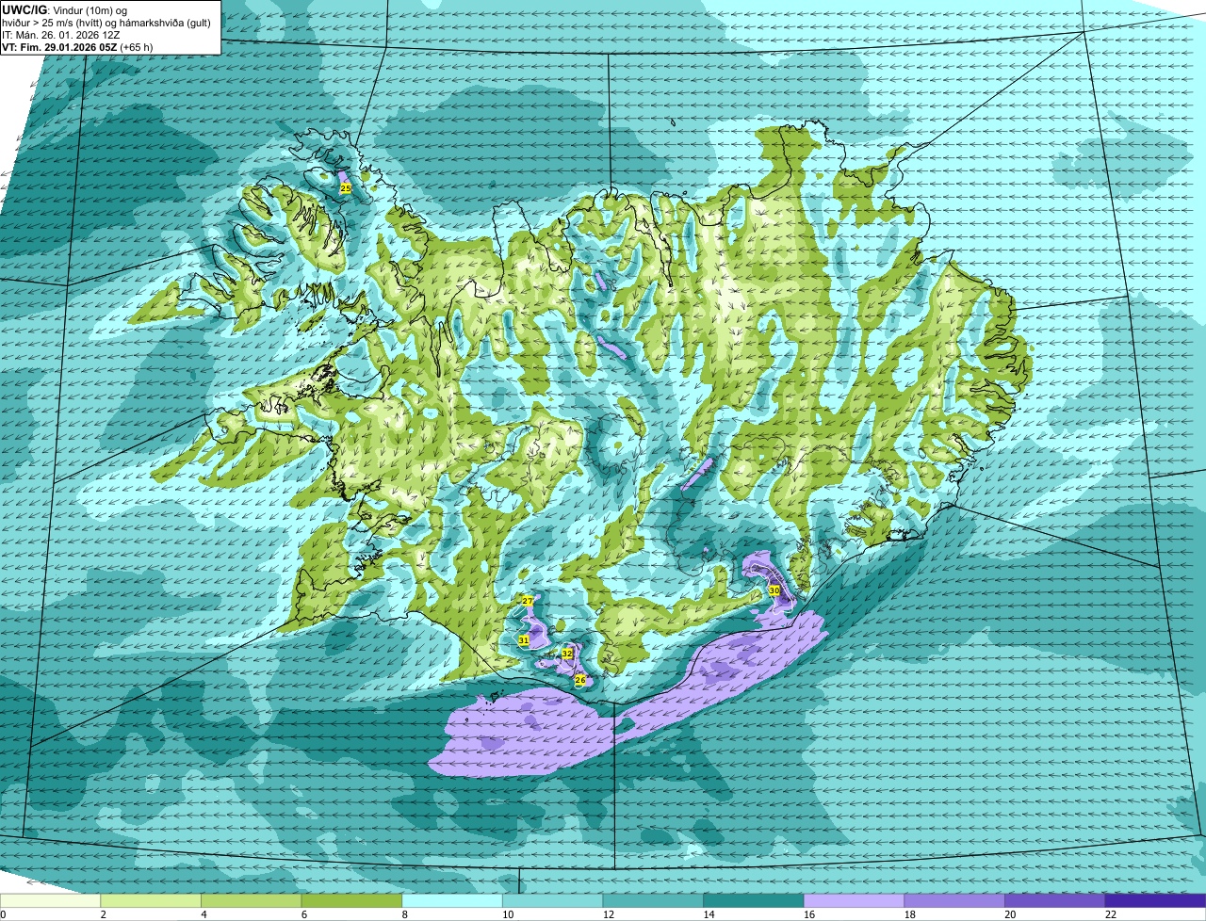Click the scale tick label 6
The height and width of the screenshot is (921, 1206).
pos(303,914)
